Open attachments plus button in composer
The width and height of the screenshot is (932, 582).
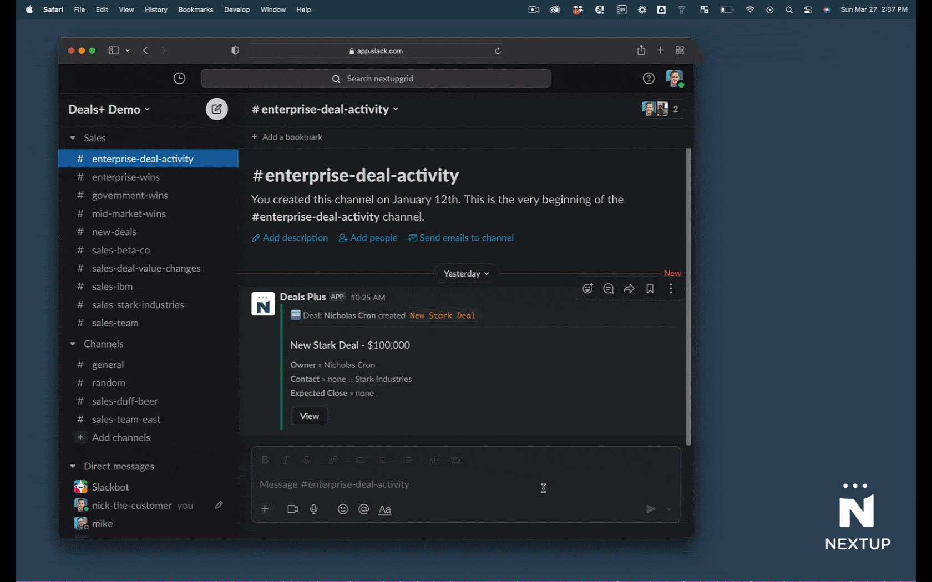pyautogui.click(x=265, y=509)
